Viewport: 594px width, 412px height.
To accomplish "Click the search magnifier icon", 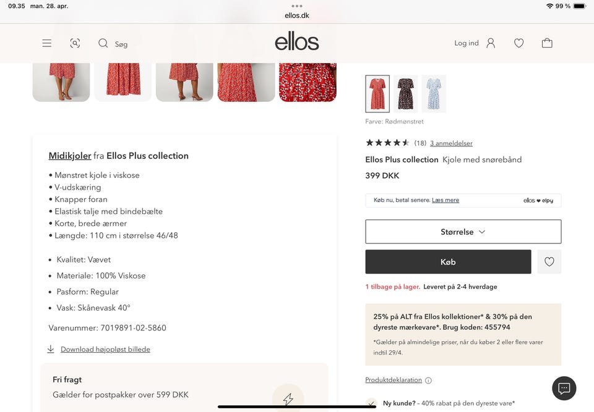I will tap(103, 43).
